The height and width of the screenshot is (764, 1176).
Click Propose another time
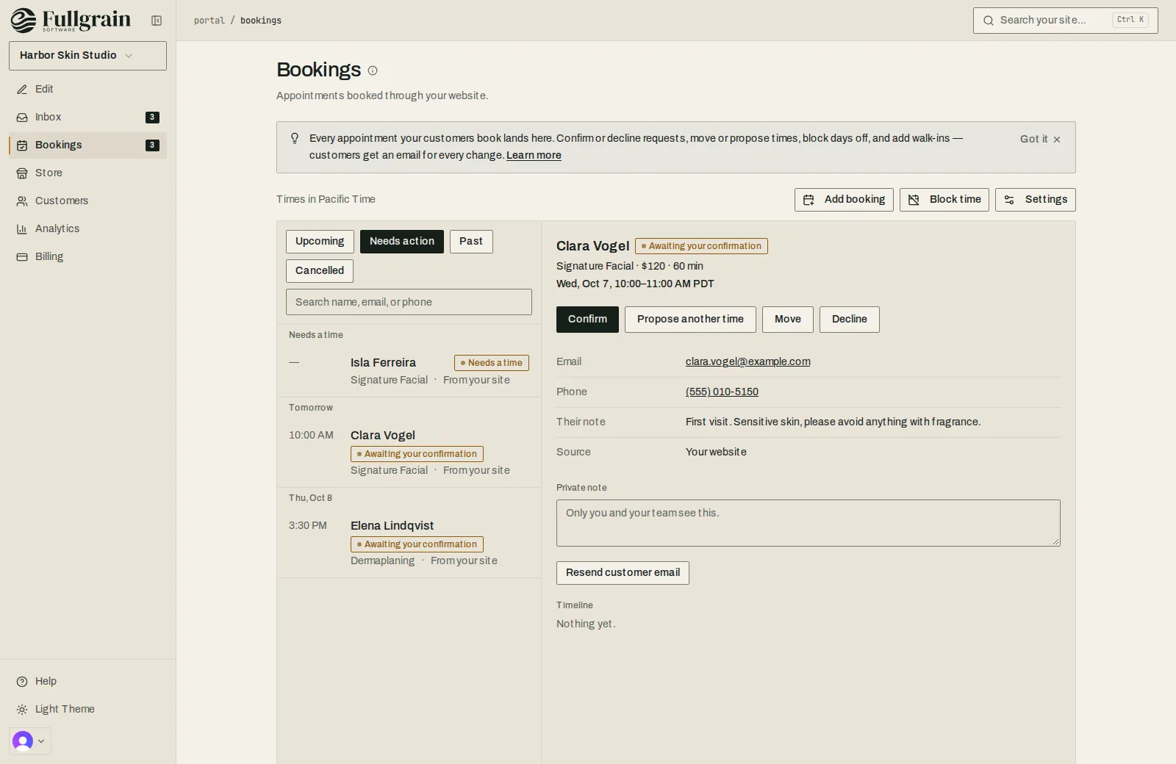click(x=690, y=320)
